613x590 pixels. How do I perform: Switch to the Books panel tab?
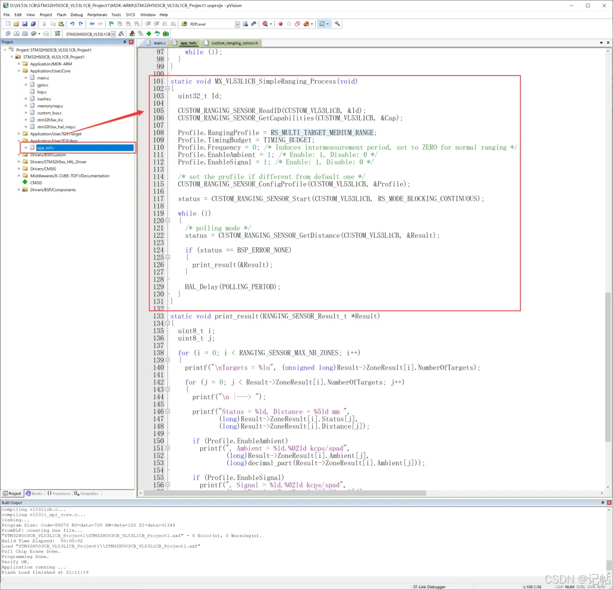tap(34, 494)
